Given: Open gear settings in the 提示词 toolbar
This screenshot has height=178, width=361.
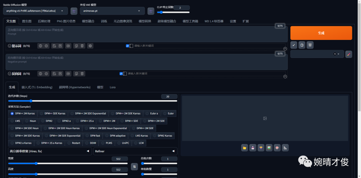Looking at the screenshot, I should [x=46, y=46].
